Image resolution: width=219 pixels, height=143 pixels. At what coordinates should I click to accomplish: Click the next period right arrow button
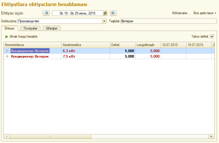coord(114,13)
